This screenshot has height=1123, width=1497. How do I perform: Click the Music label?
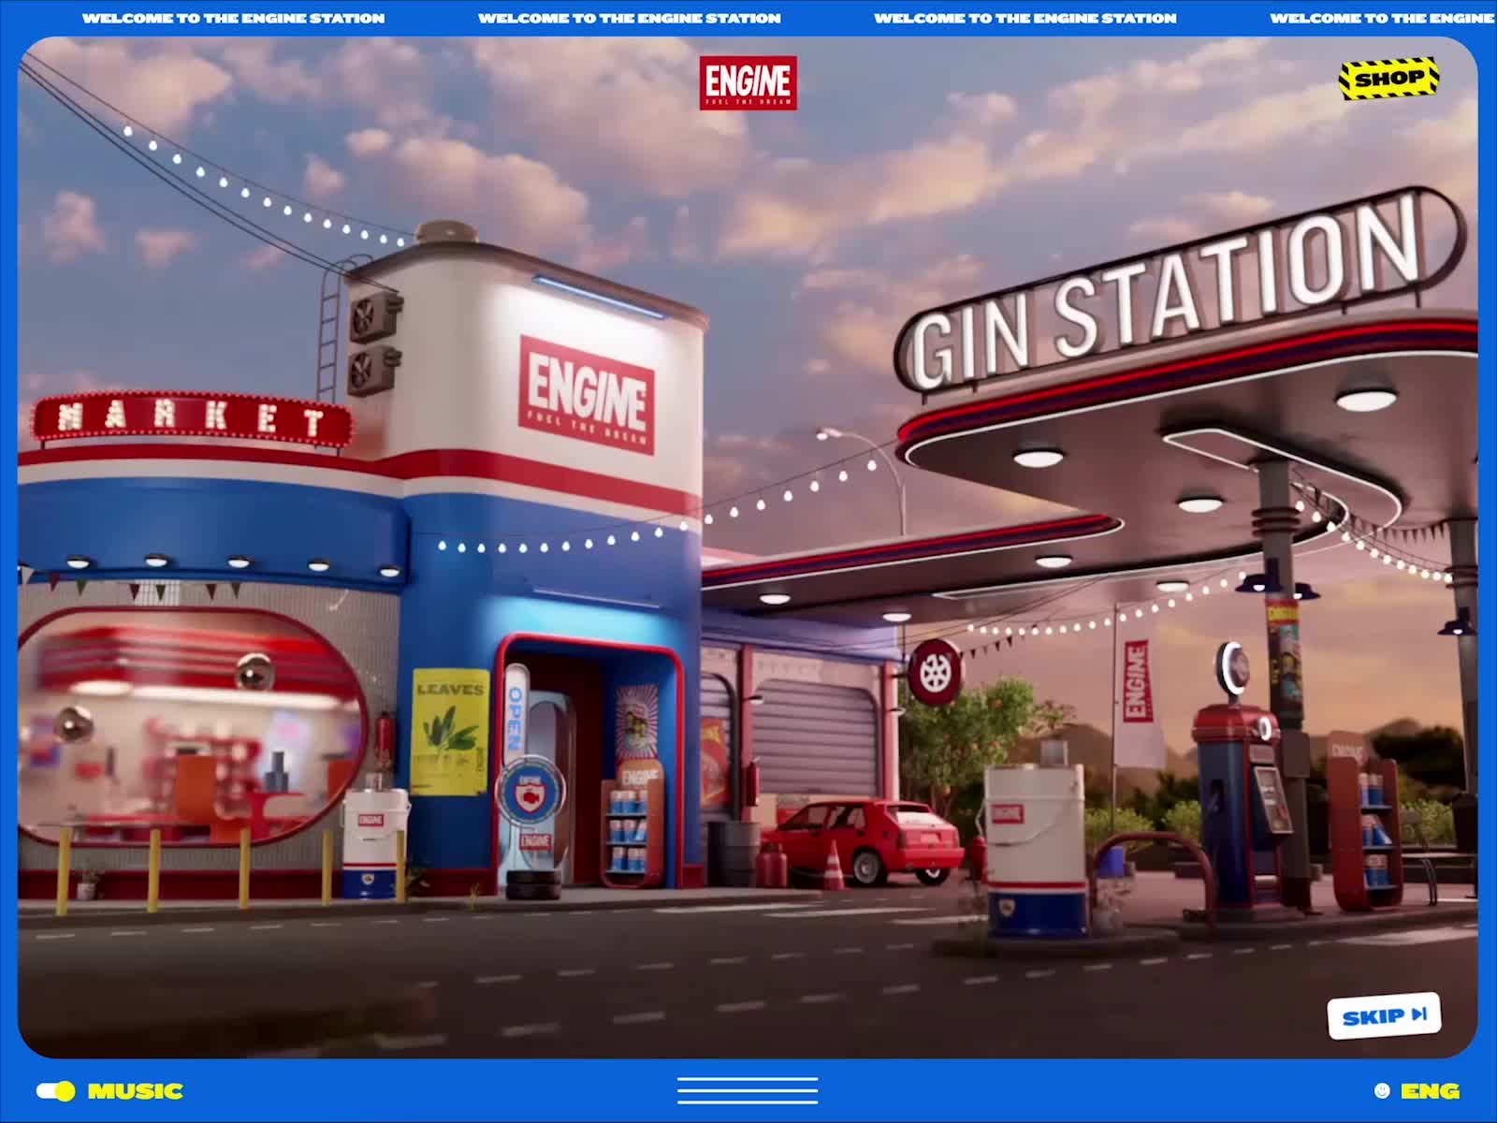click(136, 1091)
